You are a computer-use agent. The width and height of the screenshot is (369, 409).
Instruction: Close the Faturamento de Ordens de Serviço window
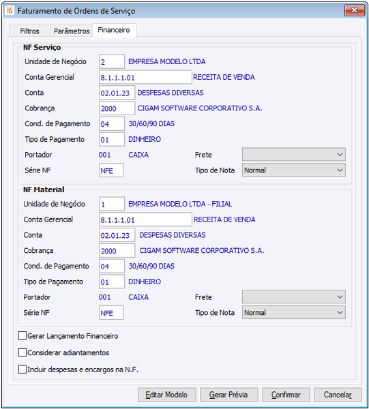click(x=355, y=10)
